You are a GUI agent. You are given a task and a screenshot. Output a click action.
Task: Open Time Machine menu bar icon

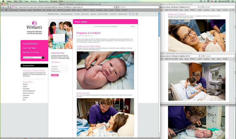coord(201,1)
